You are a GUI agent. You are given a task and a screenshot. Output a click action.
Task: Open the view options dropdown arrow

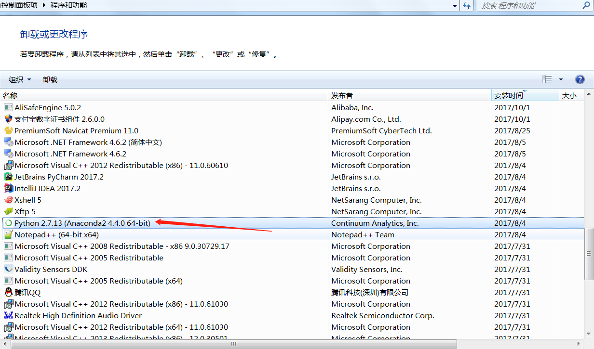point(561,79)
